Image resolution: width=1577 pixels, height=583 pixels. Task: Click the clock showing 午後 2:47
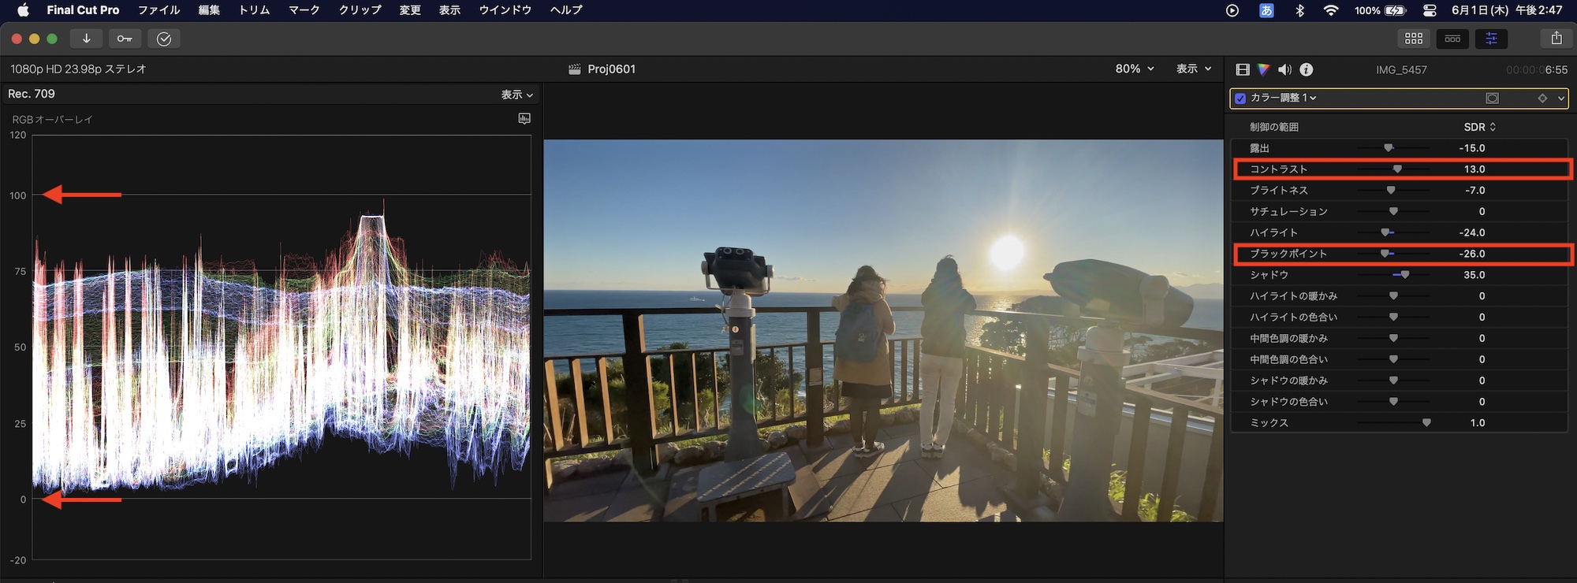point(1538,10)
